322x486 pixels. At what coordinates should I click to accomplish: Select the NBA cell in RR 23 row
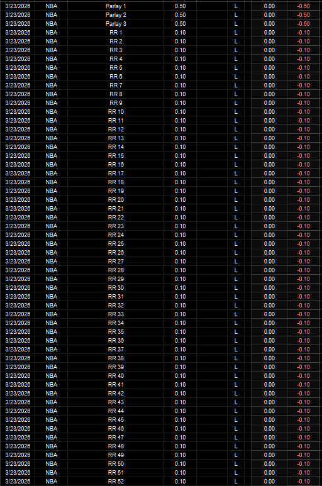51,226
